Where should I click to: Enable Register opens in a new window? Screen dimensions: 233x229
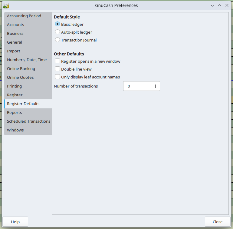57,61
